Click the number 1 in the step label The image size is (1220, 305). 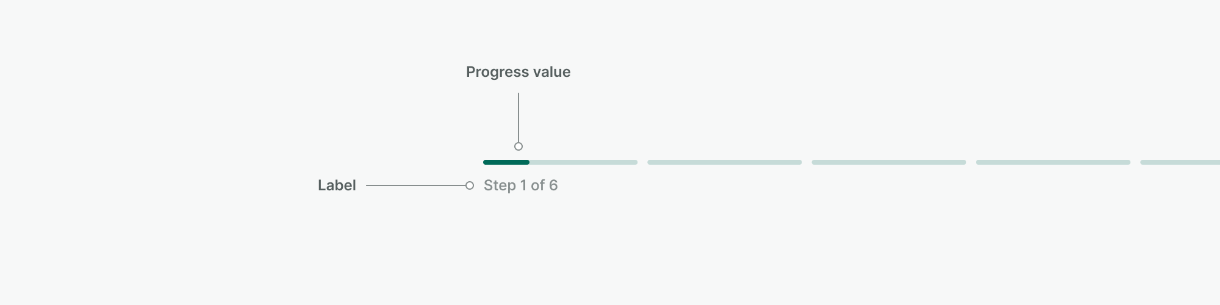pos(523,185)
